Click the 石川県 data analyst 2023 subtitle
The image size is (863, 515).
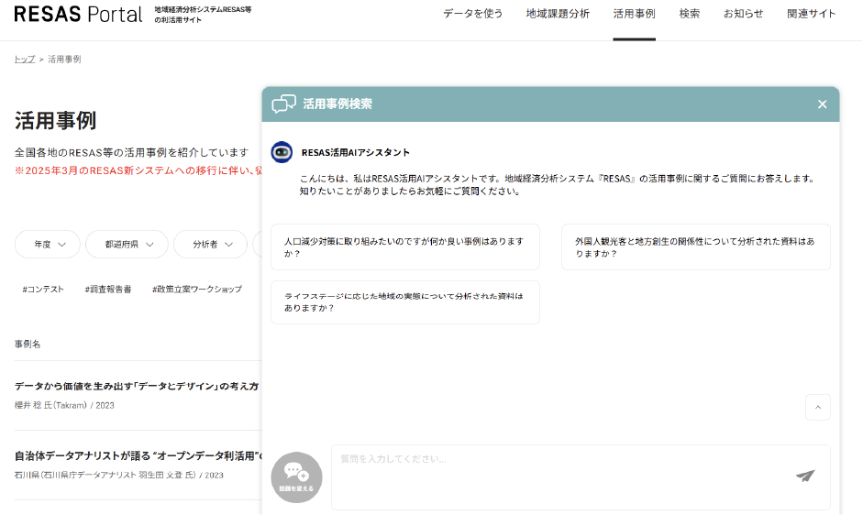[119, 475]
